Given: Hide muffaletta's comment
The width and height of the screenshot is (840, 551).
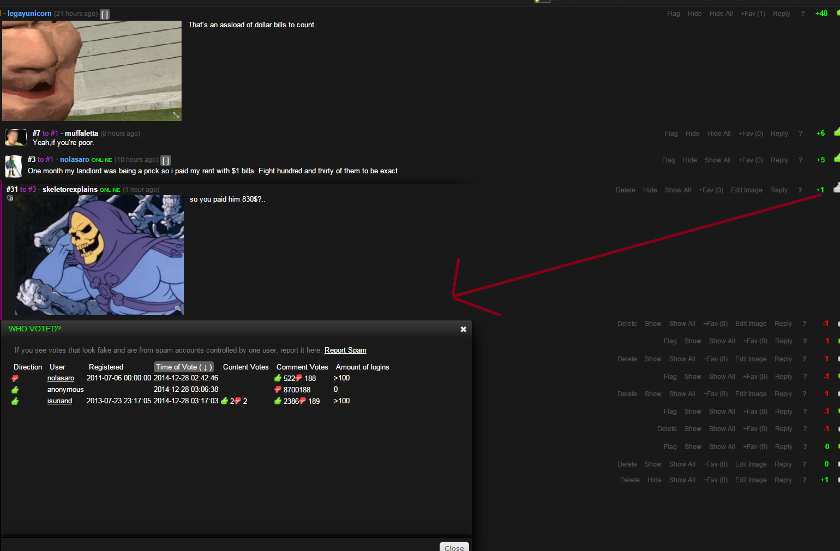Looking at the screenshot, I should (692, 134).
